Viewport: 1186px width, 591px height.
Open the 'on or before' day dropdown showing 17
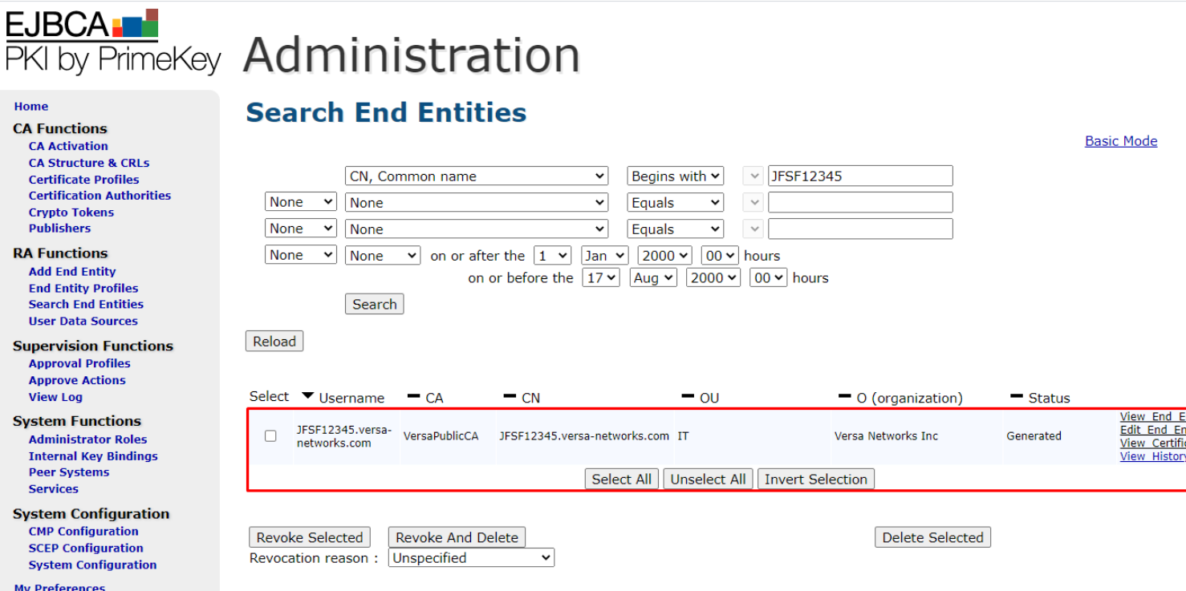(601, 278)
